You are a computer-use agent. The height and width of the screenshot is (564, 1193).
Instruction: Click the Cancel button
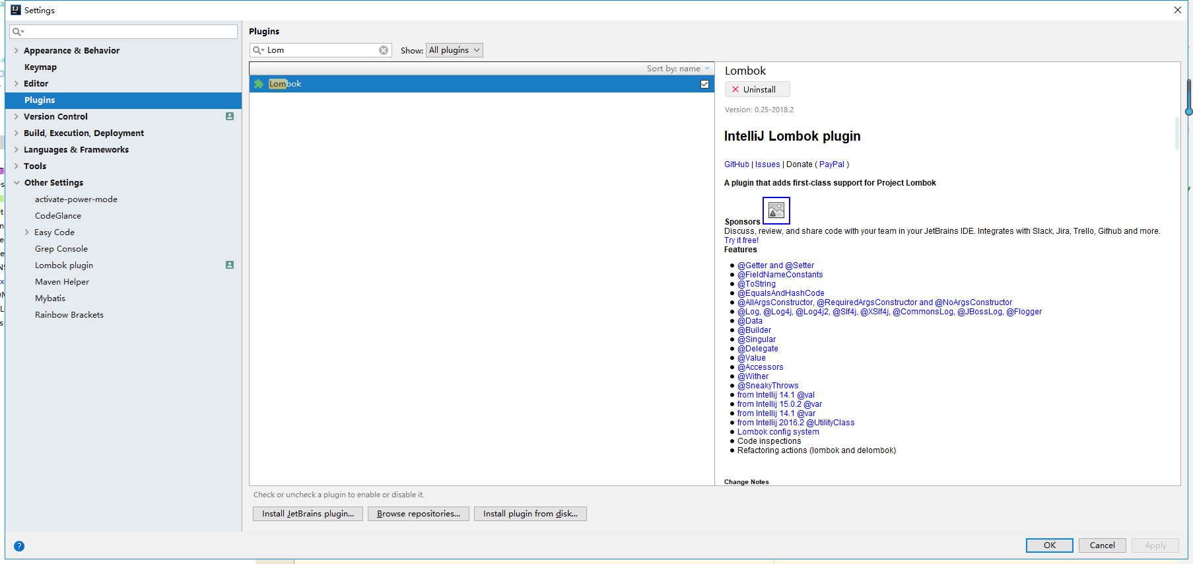pos(1103,546)
